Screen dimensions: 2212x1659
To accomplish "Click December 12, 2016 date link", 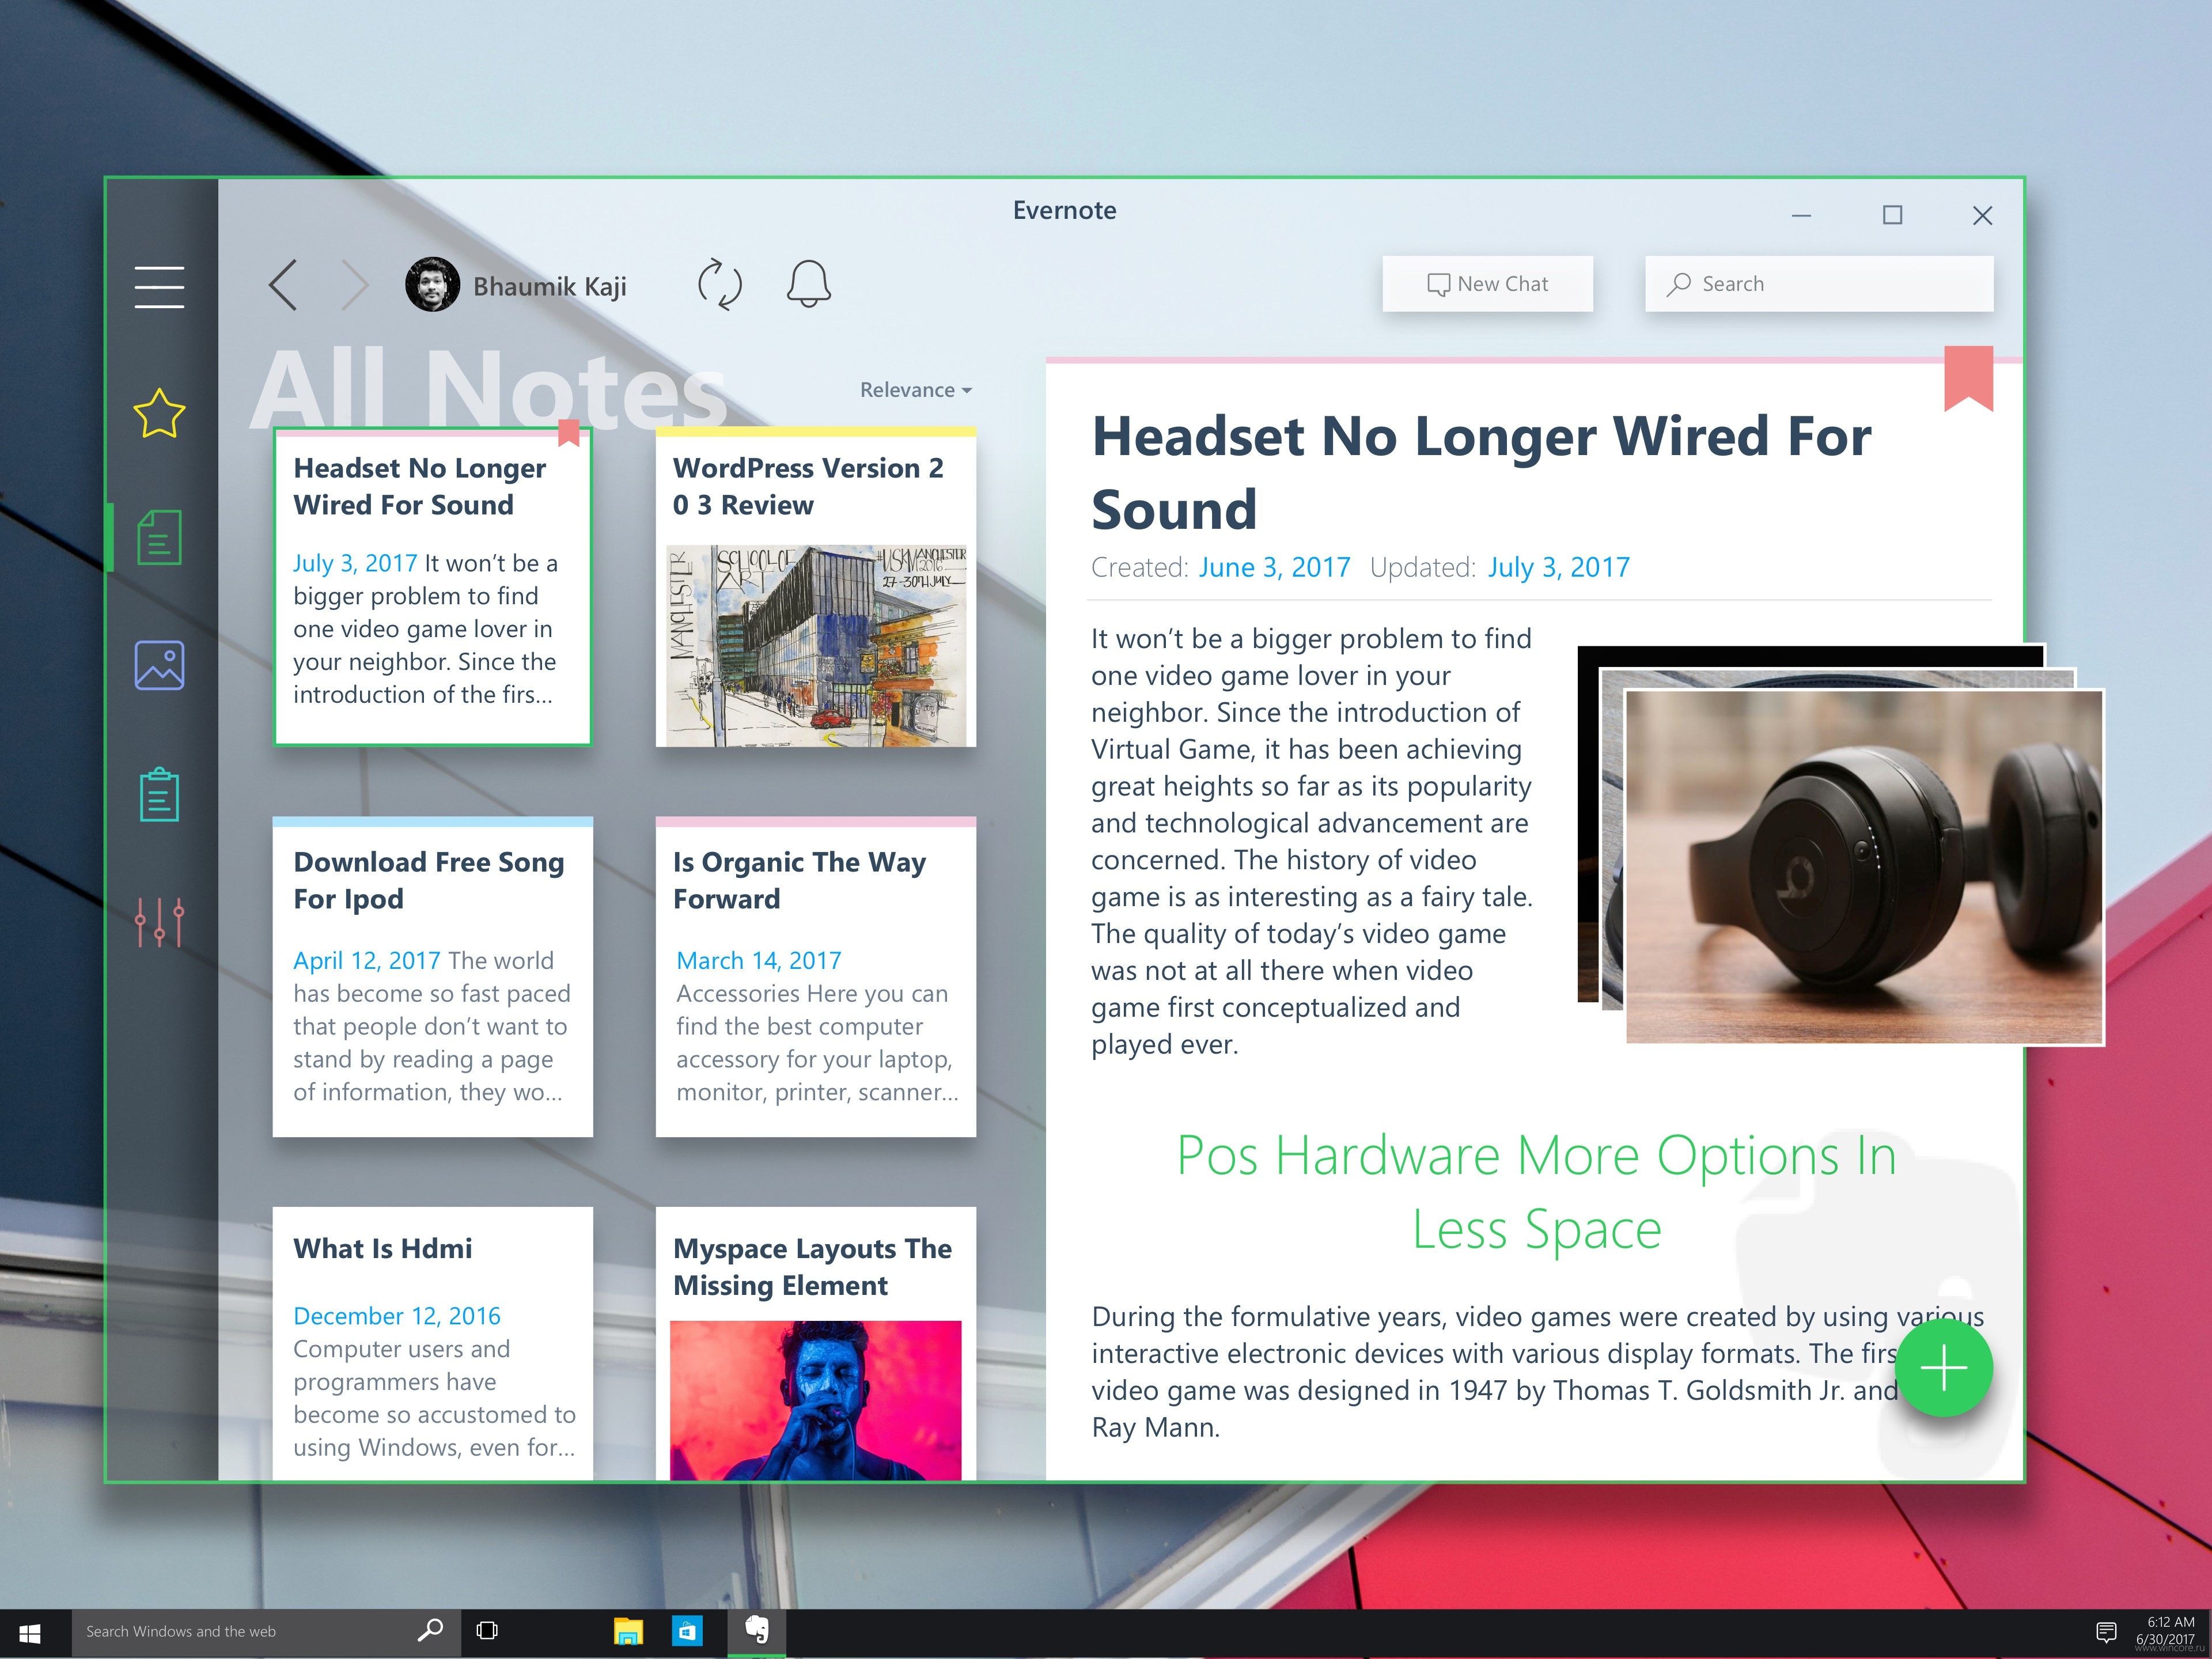I will [x=397, y=1316].
